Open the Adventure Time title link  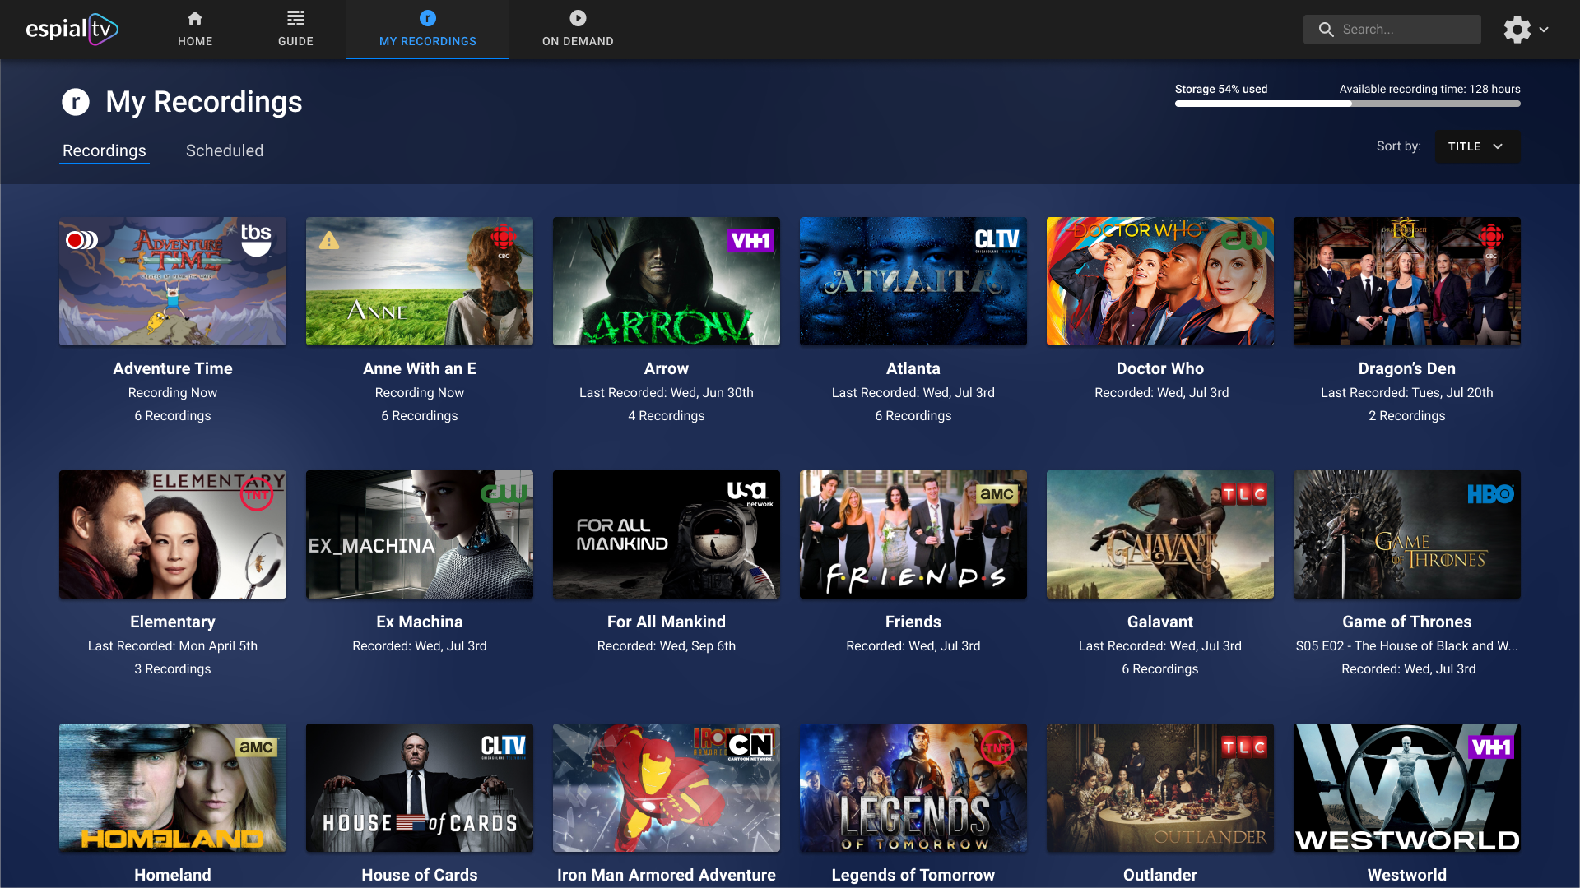point(173,368)
